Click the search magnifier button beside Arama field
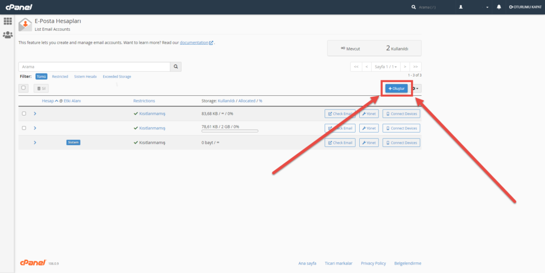The height and width of the screenshot is (273, 545). pyautogui.click(x=176, y=67)
